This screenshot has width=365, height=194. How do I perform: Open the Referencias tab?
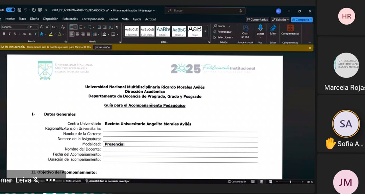pos(70,19)
